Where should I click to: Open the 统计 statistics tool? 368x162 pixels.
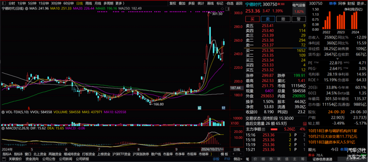point(201,4)
